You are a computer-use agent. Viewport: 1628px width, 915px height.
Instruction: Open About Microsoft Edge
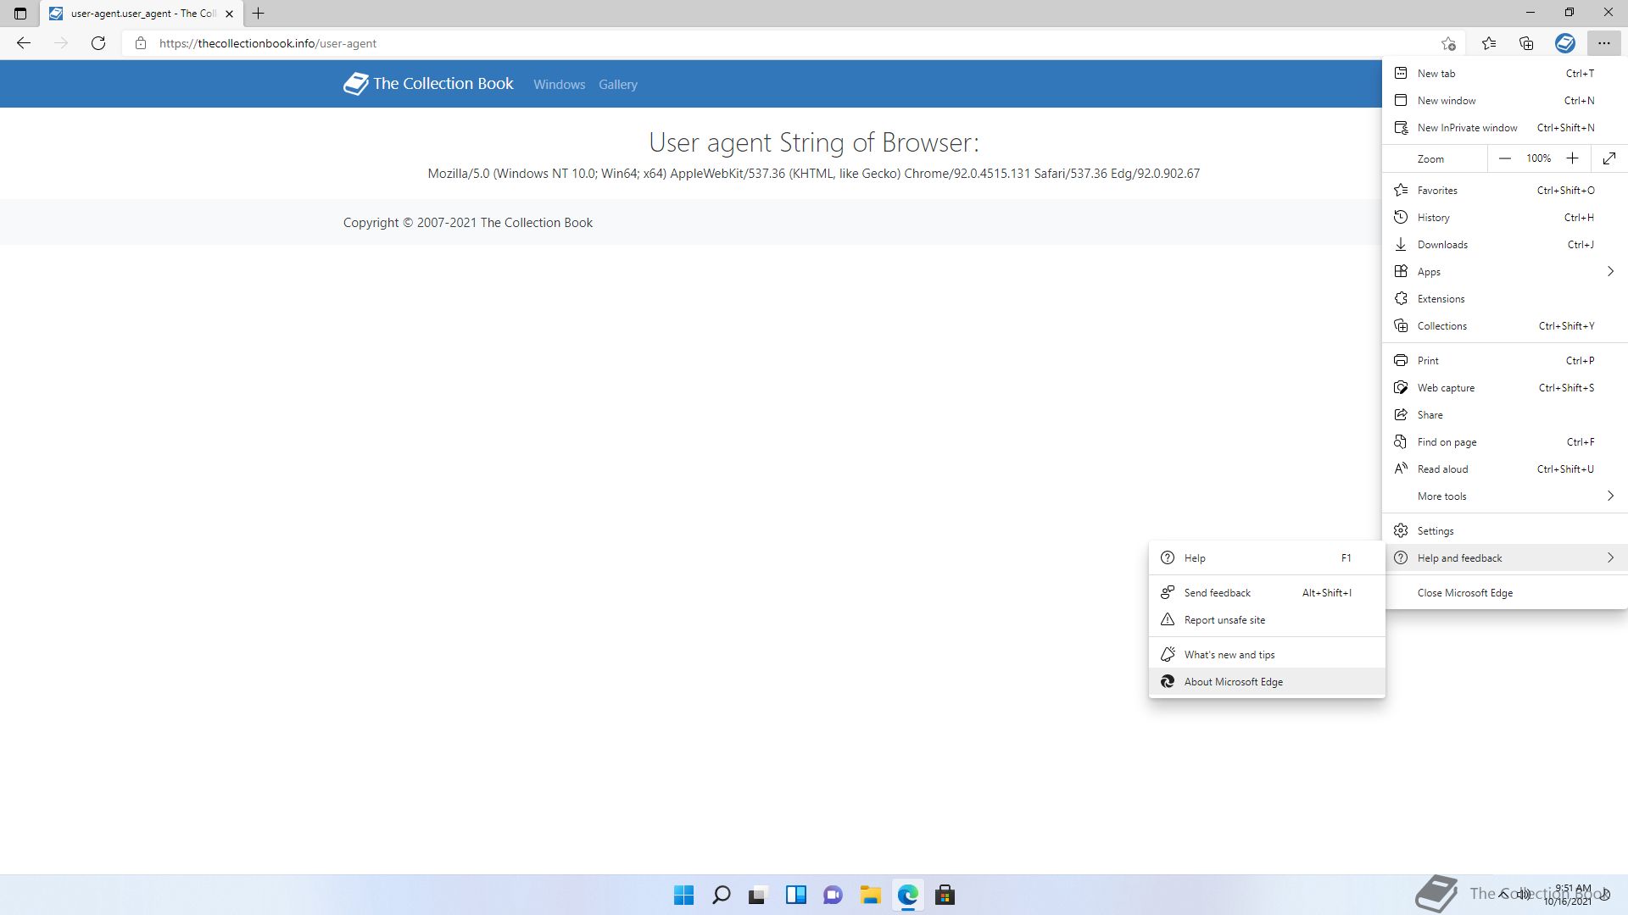click(1267, 682)
